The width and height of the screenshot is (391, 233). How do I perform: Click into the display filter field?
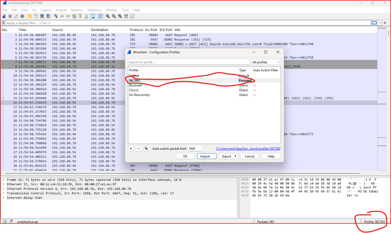click(187, 23)
